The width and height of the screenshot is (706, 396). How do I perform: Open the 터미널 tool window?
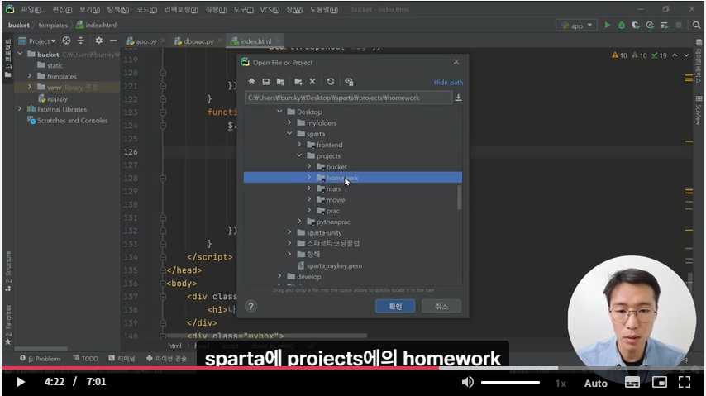point(122,359)
